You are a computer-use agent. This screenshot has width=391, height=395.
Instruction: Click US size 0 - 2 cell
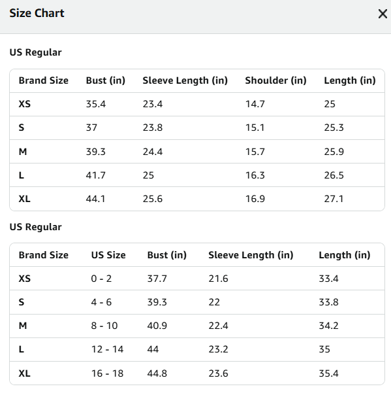click(101, 279)
